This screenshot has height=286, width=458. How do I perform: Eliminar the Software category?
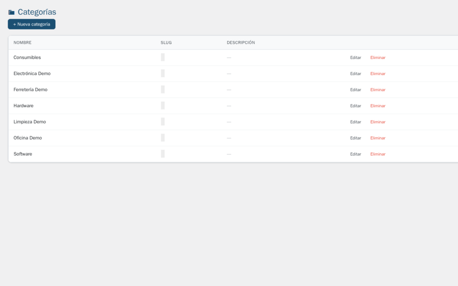coord(377,154)
